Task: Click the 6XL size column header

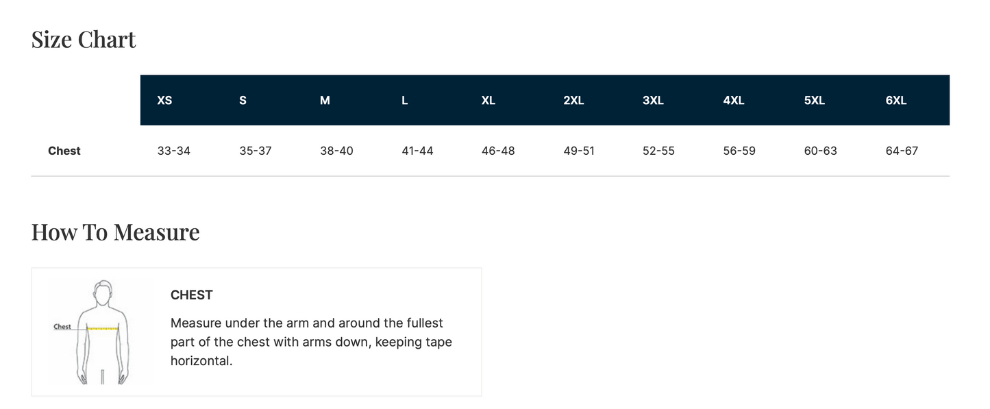Action: point(896,101)
